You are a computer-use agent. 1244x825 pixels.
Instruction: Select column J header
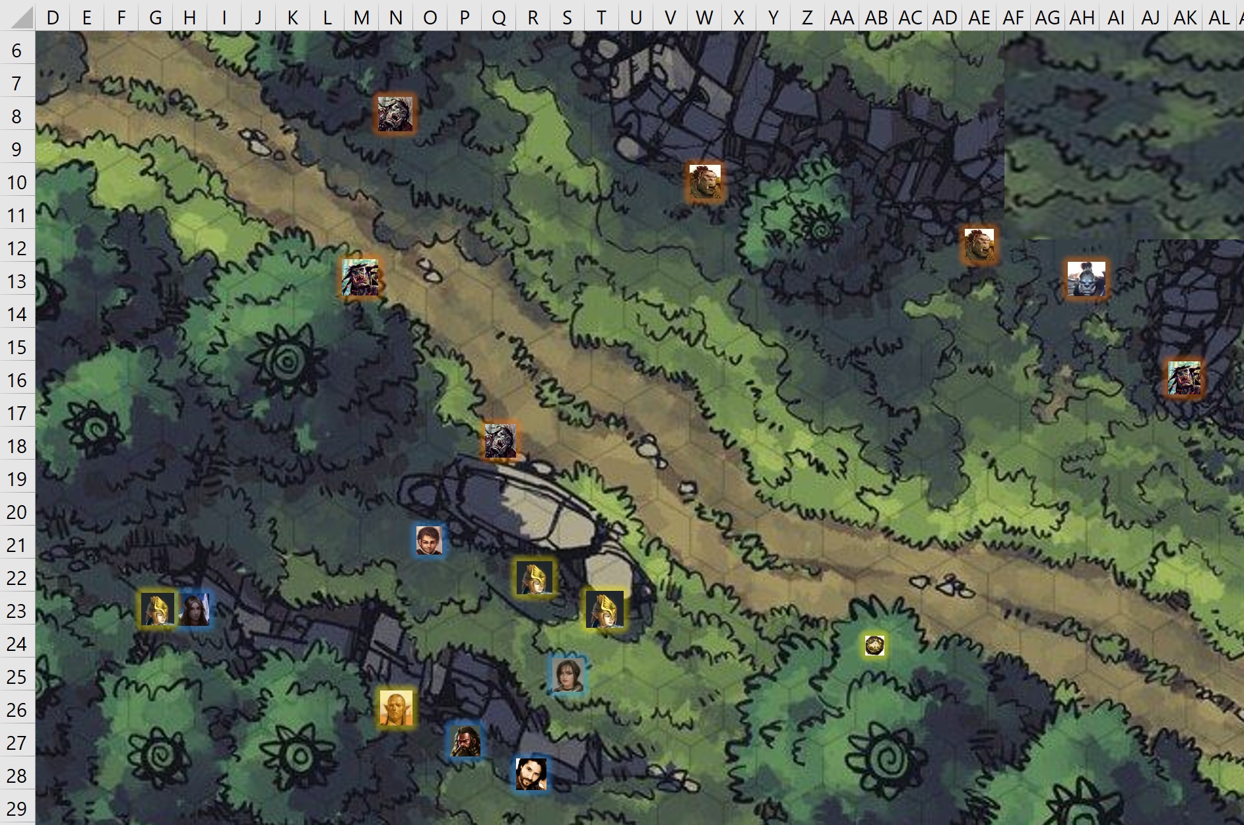point(259,18)
